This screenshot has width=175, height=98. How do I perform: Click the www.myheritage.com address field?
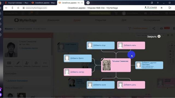click(36, 8)
